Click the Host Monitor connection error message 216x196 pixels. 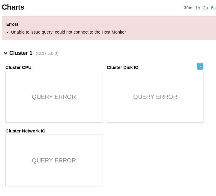[x=68, y=32]
